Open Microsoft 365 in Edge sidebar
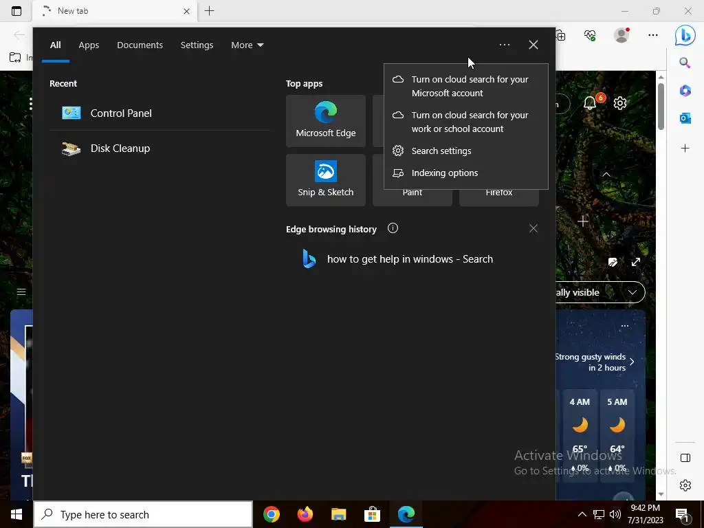 (x=685, y=90)
